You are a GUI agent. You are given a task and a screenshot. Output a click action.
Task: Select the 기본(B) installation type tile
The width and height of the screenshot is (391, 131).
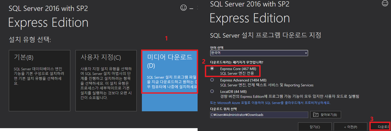tap(40, 81)
